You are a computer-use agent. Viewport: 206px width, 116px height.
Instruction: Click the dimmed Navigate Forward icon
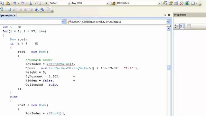[39, 3]
